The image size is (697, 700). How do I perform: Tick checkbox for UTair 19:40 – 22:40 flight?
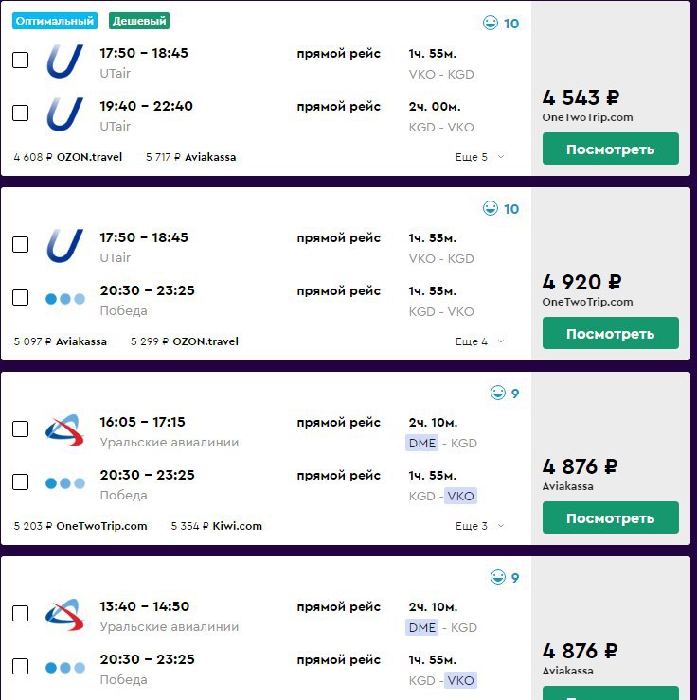pyautogui.click(x=20, y=113)
